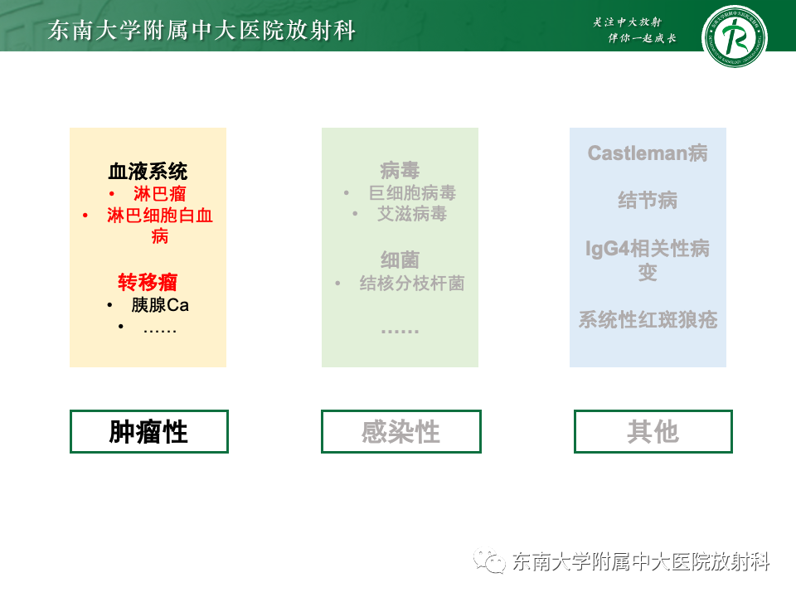The image size is (796, 597).
Task: Click the red heading 转移瘤
Action: pyautogui.click(x=148, y=282)
